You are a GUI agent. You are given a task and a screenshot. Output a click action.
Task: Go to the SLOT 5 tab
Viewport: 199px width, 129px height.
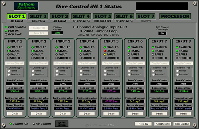pyautogui.click(x=103, y=16)
